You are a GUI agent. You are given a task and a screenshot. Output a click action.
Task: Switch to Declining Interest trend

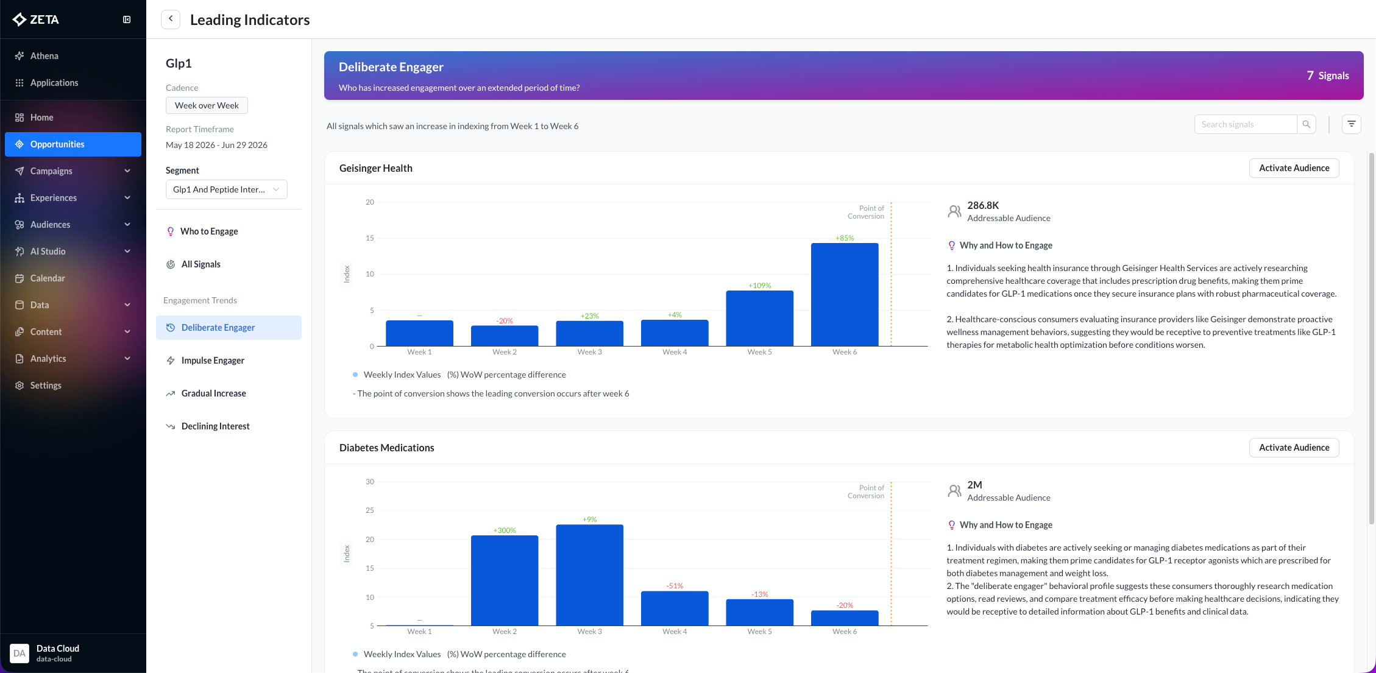pos(229,426)
